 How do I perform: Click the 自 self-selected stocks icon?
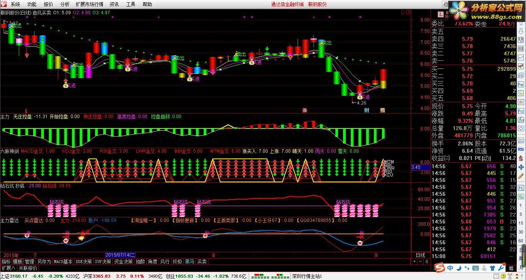pos(521,102)
